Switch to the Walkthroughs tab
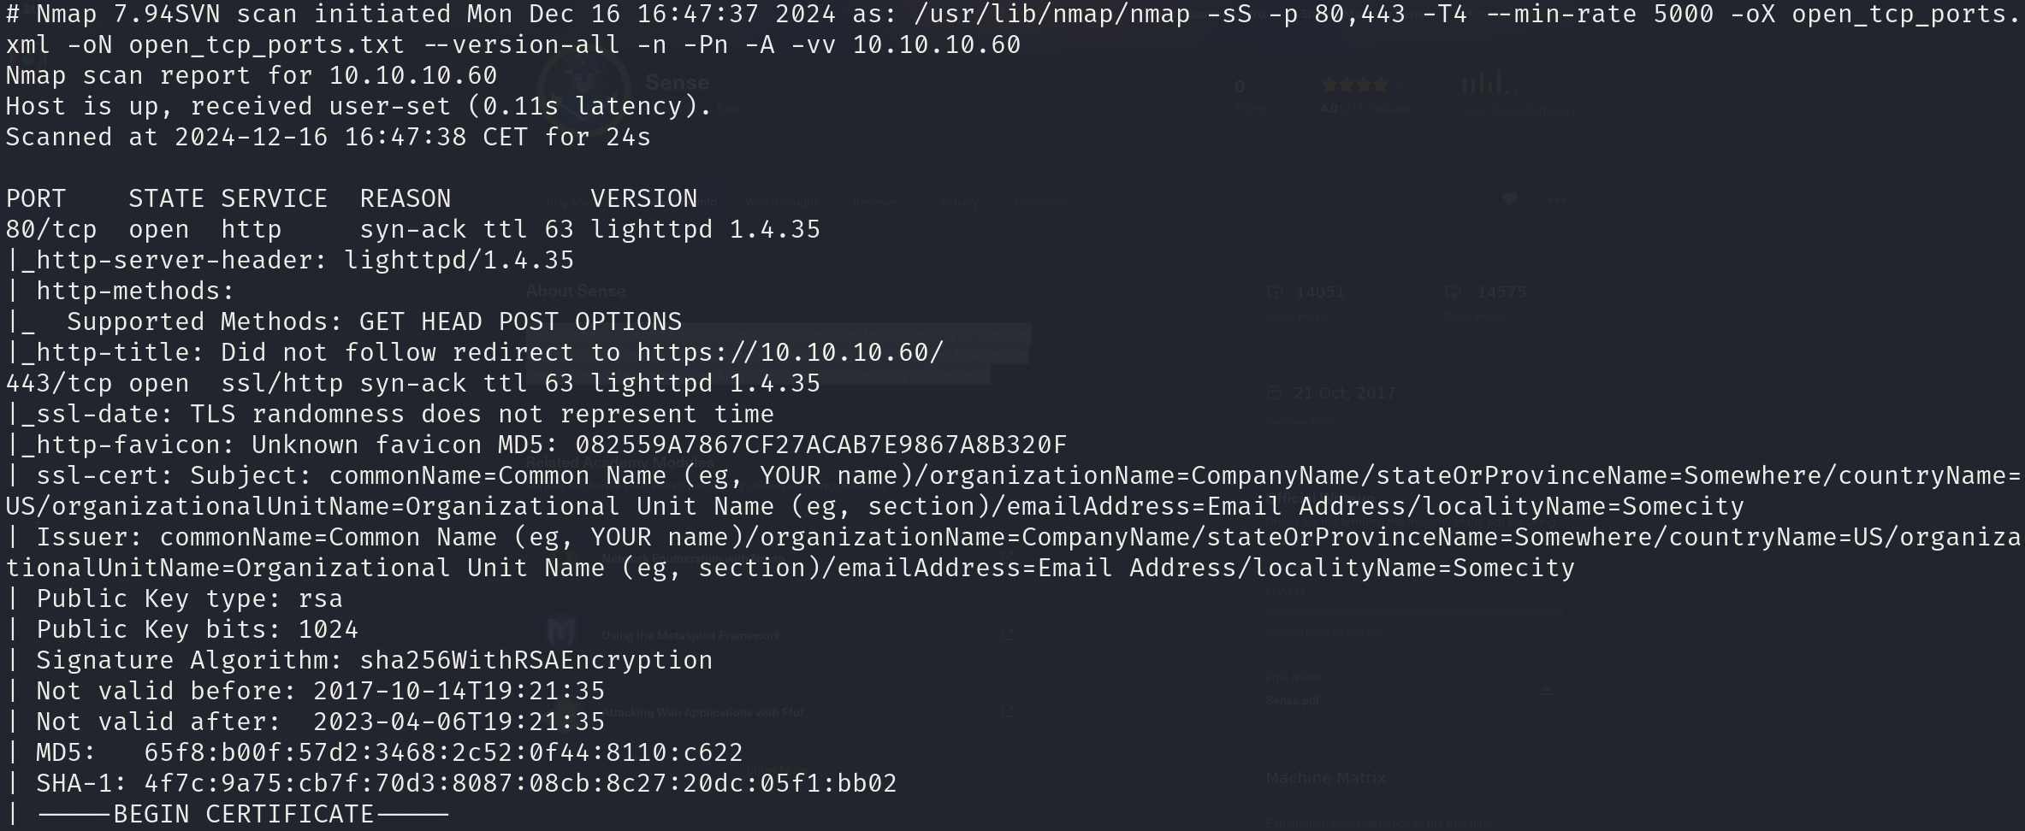This screenshot has height=831, width=2025. (x=782, y=203)
